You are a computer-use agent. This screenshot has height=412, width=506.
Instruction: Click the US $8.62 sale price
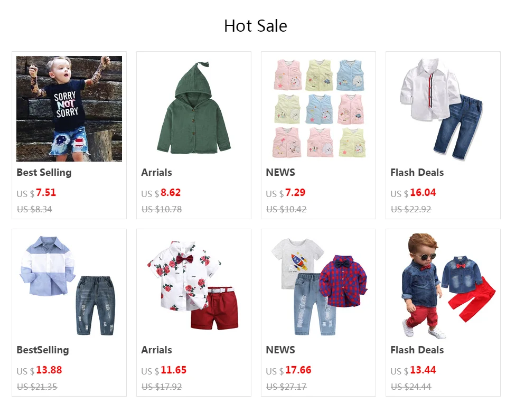[x=161, y=193]
